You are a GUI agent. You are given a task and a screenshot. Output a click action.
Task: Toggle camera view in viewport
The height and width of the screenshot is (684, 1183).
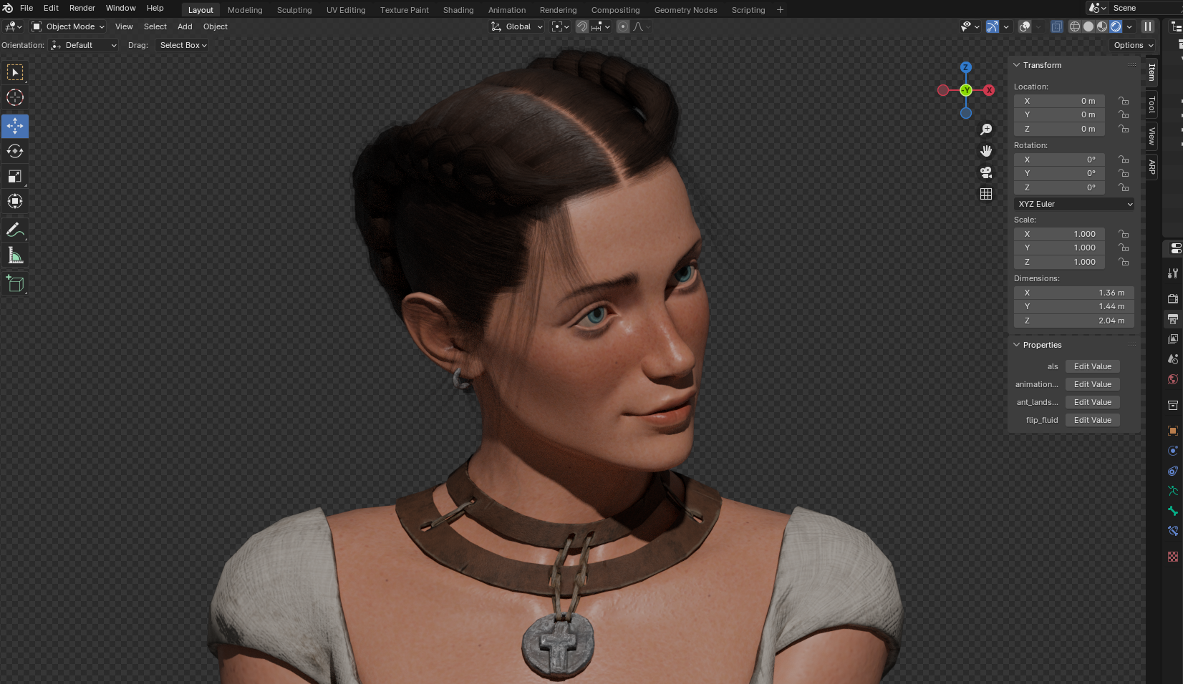click(986, 172)
